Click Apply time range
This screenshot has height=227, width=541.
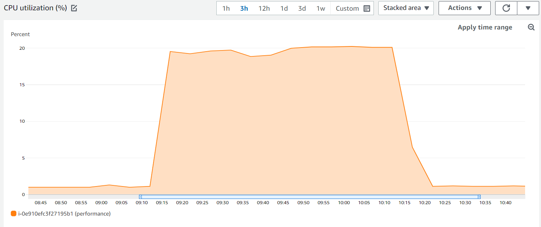click(485, 27)
